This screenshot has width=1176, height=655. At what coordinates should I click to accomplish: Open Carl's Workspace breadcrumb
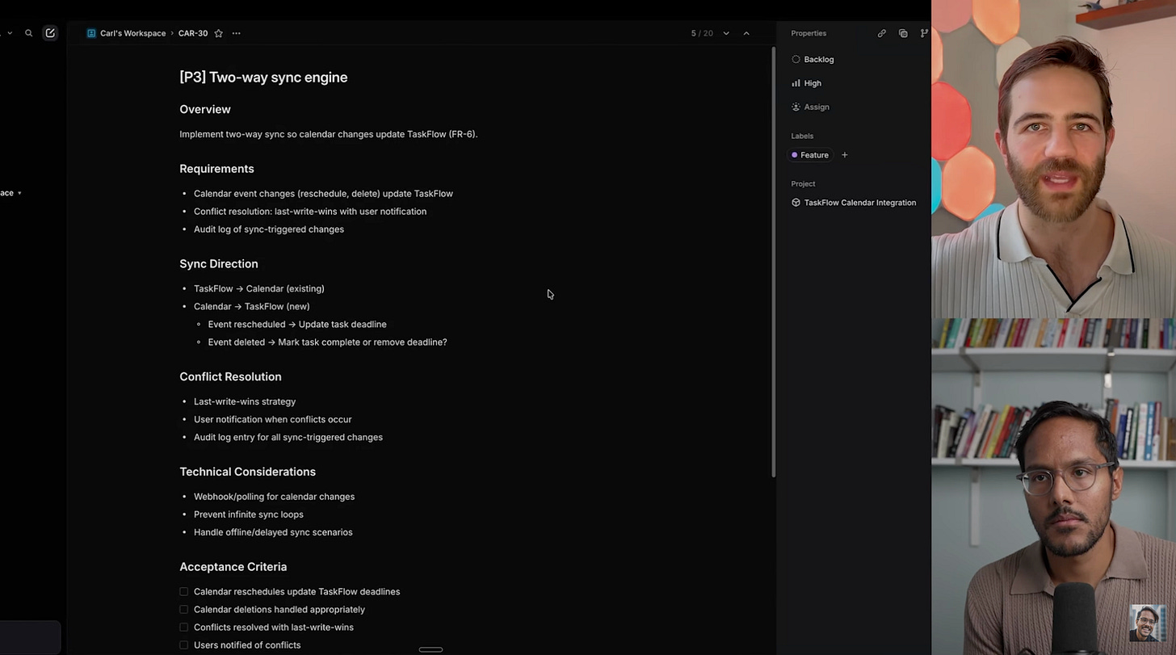(132, 33)
